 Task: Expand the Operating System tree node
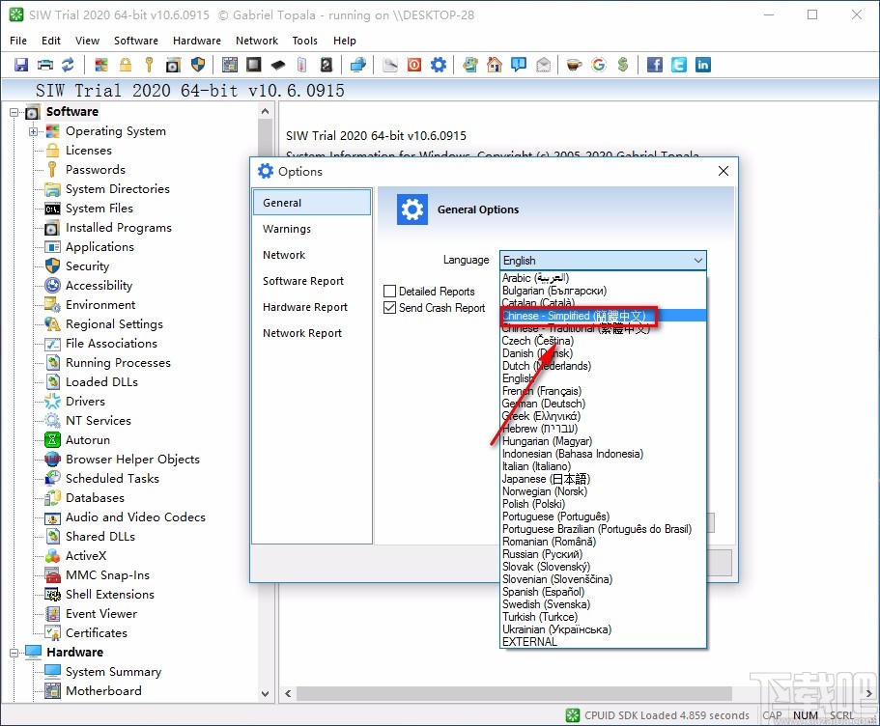(34, 131)
